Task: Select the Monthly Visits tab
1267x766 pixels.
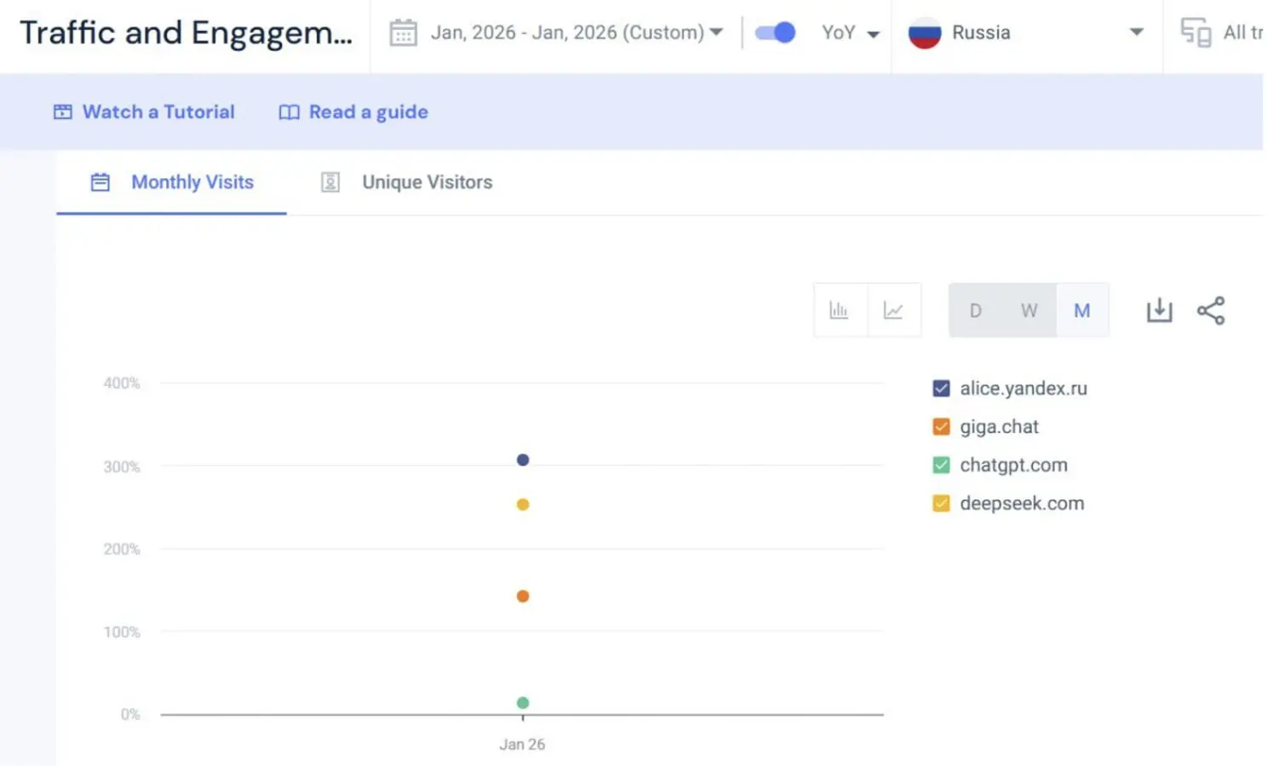Action: [192, 181]
